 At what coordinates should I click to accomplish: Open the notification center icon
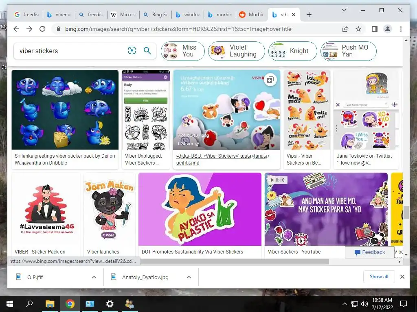(x=404, y=304)
